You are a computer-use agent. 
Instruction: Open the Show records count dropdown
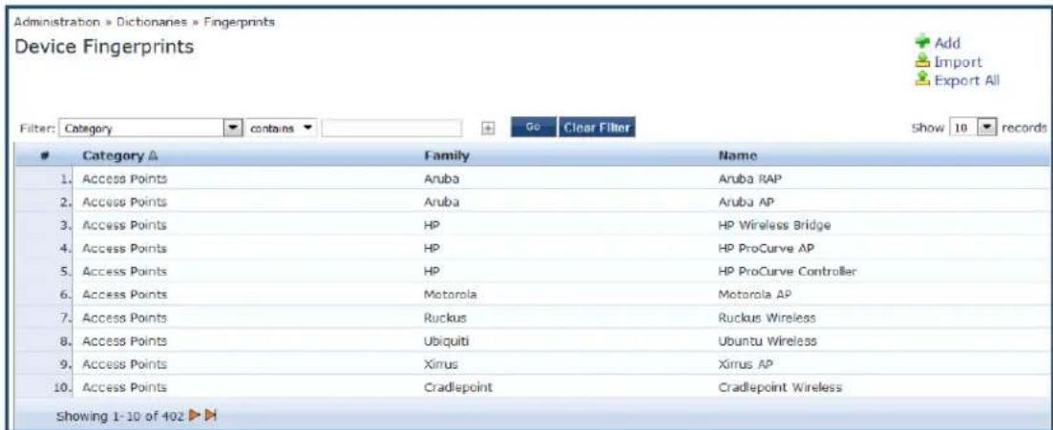click(x=973, y=128)
